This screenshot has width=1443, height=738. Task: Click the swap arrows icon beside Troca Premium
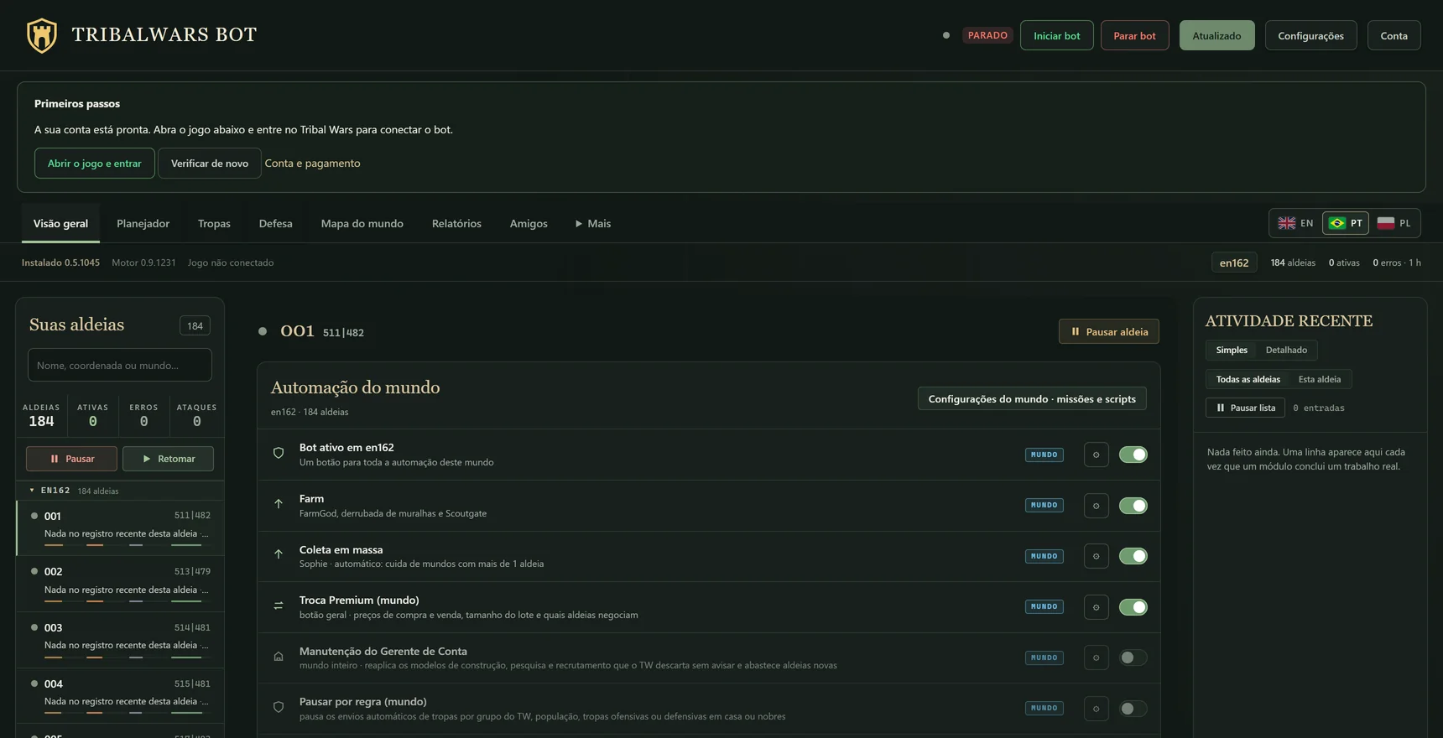279,605
